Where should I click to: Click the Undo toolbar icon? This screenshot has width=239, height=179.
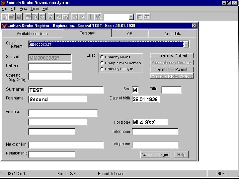[x=74, y=17]
